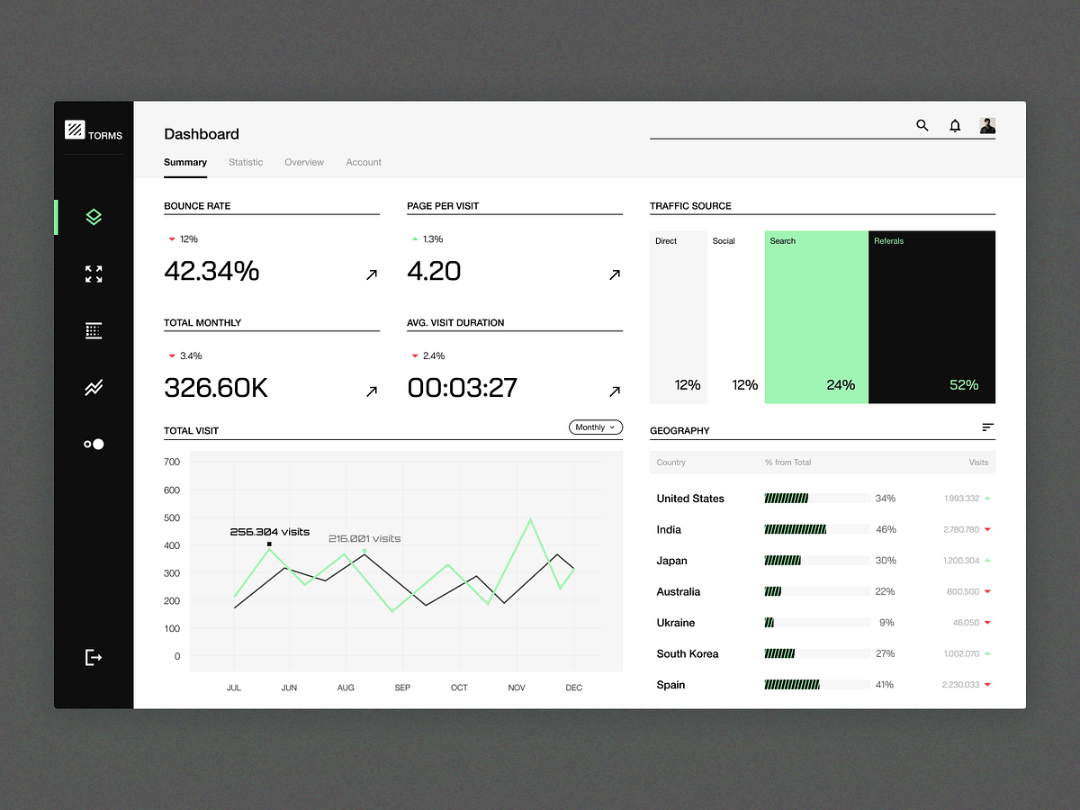
Task: Click the sort icon beside GEOGRAPHY heading
Action: 987,427
